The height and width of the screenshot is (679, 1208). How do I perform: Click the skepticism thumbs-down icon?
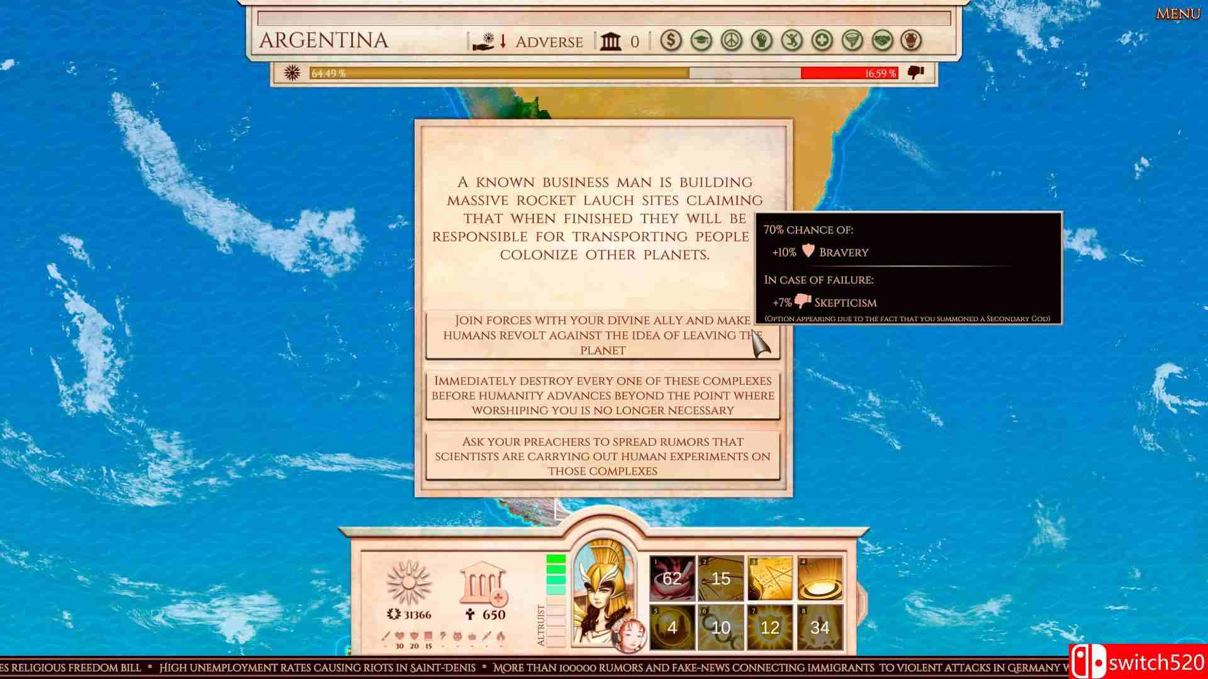click(x=915, y=73)
